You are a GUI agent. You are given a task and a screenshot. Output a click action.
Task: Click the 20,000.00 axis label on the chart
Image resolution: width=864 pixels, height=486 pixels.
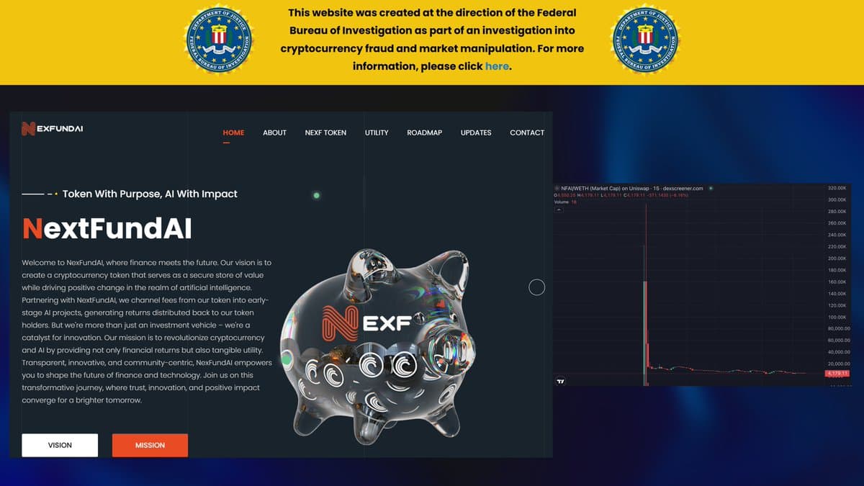839,364
